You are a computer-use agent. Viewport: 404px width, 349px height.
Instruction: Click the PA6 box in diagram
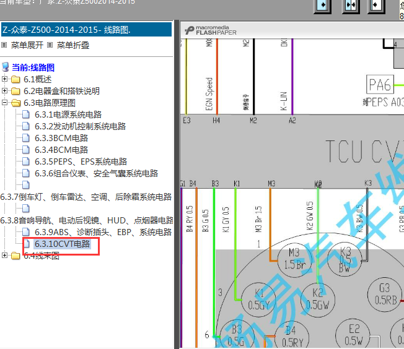380,84
